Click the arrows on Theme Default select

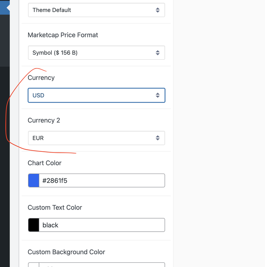pos(158,10)
